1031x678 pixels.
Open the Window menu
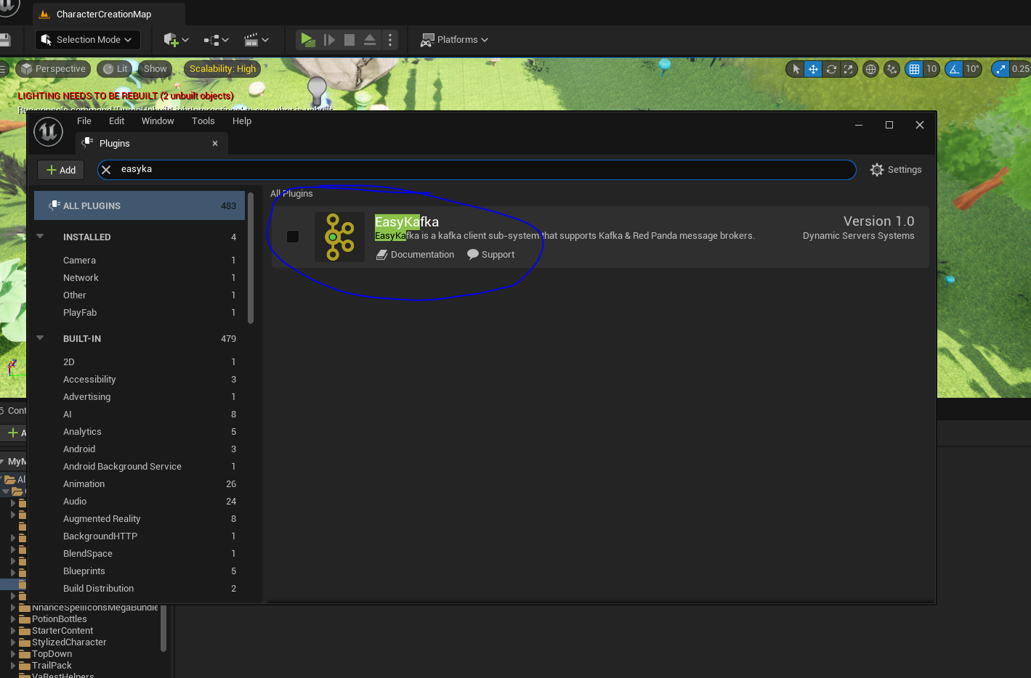click(158, 121)
